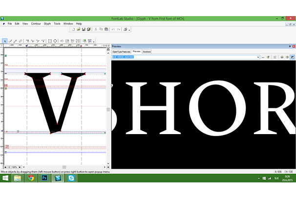Select the Ellipse drawing tool
296x198 pixels.
coord(55,41)
